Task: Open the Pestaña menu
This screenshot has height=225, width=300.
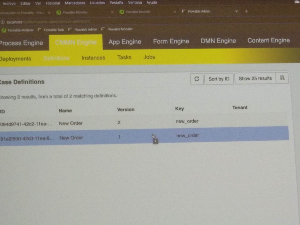Action: (117, 3)
